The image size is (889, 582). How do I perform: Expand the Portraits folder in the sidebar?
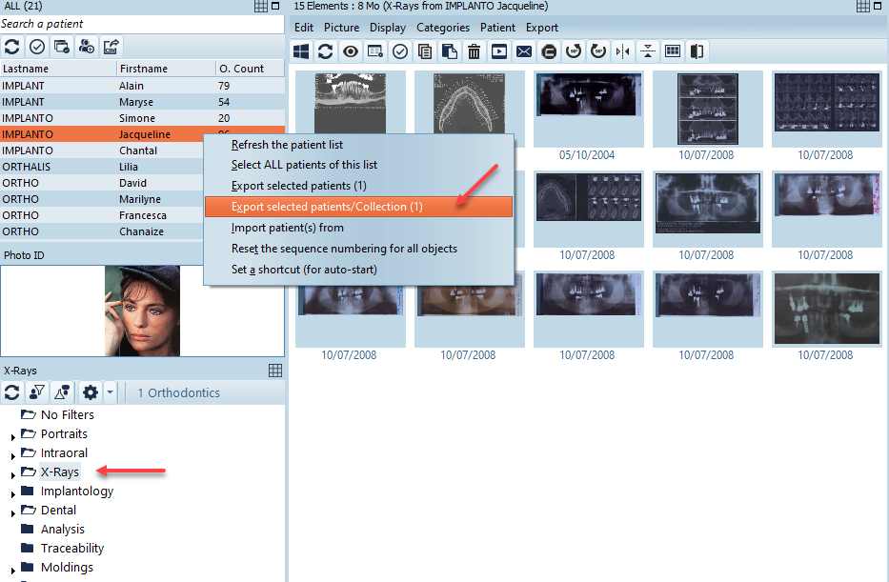[10, 434]
